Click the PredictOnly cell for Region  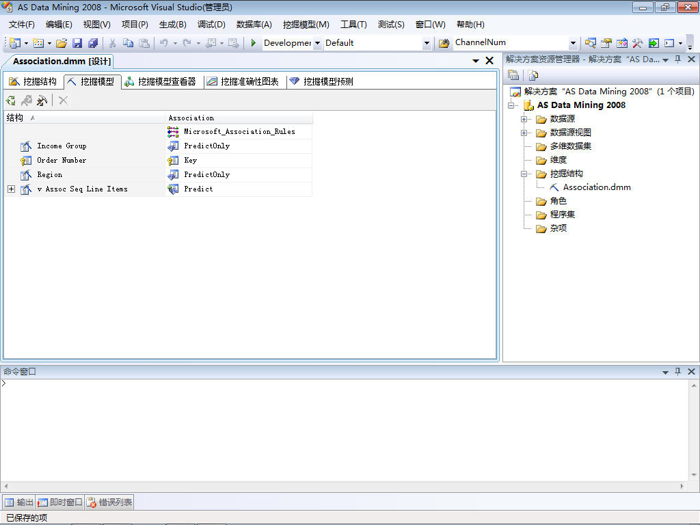[239, 175]
